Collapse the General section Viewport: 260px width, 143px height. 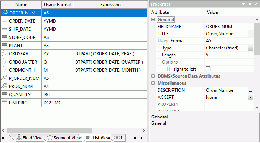coord(153,20)
